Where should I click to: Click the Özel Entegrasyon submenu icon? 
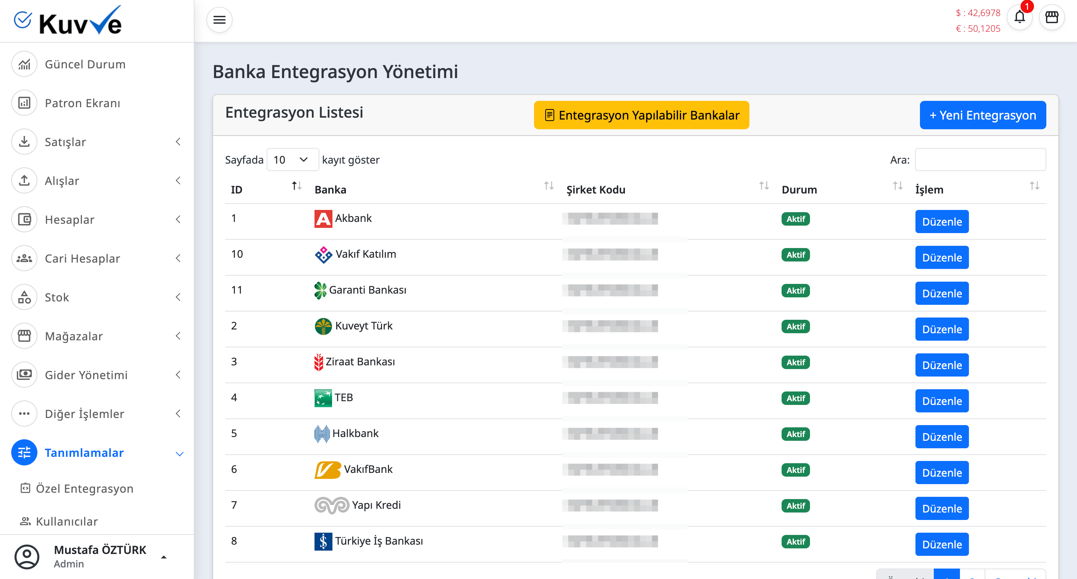25,488
